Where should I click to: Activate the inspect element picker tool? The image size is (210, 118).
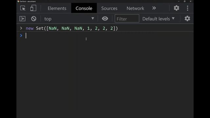(23, 8)
